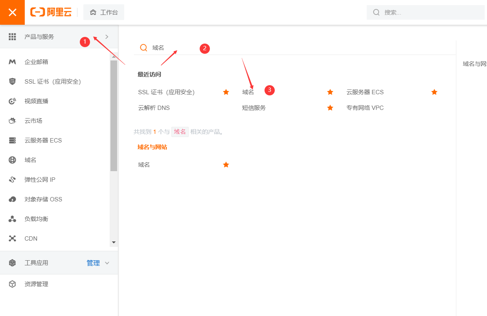Open 云服务器 ECS under 最近访问

[365, 92]
